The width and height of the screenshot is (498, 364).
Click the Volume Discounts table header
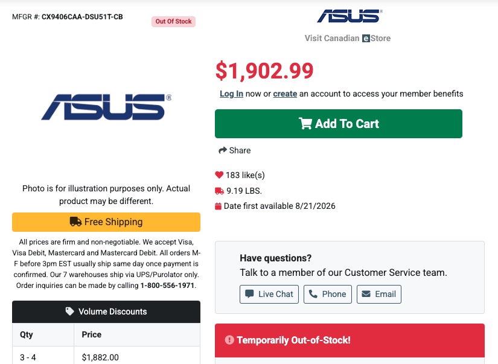106,311
